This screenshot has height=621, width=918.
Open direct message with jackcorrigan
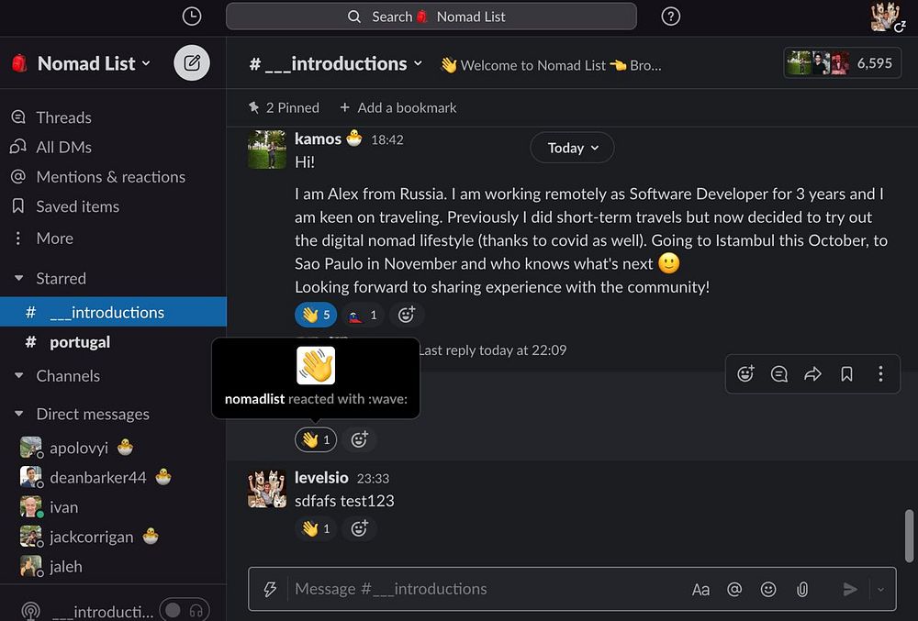pos(113,537)
